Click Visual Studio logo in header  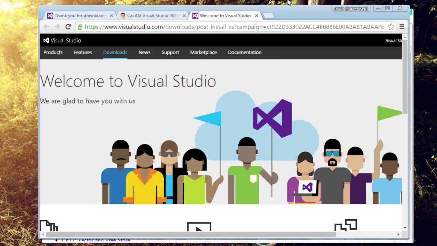[x=62, y=40]
